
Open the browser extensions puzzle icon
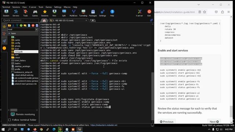223,12
